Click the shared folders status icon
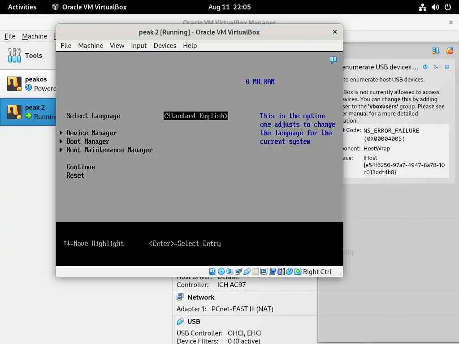The height and width of the screenshot is (344, 459). click(x=255, y=271)
